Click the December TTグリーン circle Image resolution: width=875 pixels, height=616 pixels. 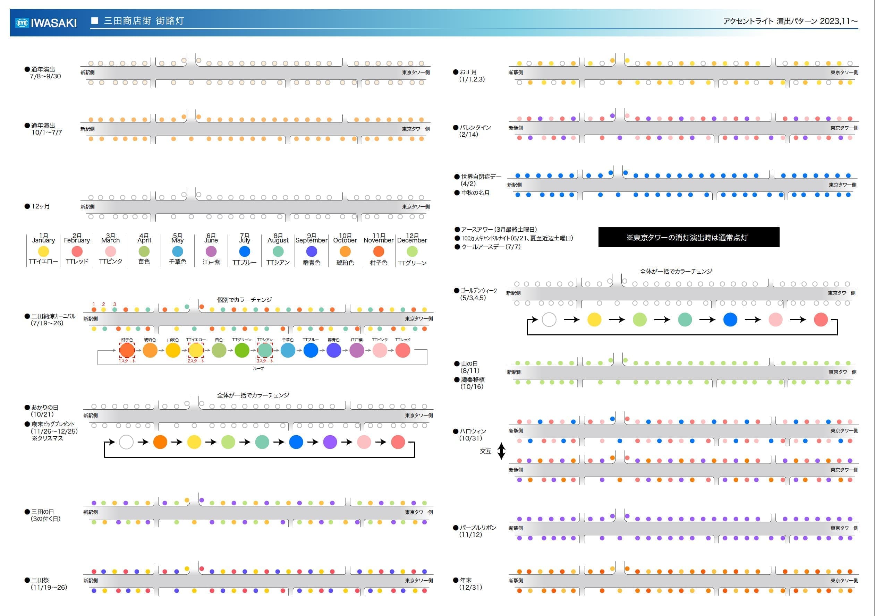coord(412,251)
